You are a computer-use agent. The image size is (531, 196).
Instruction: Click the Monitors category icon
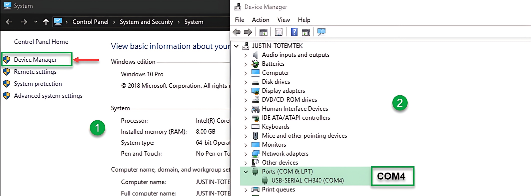(255, 145)
